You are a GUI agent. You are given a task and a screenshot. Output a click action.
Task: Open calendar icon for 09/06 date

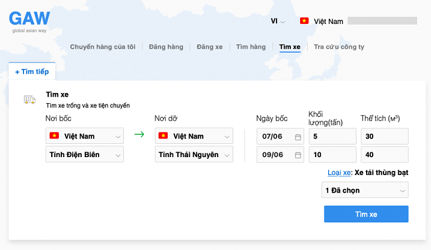click(298, 155)
